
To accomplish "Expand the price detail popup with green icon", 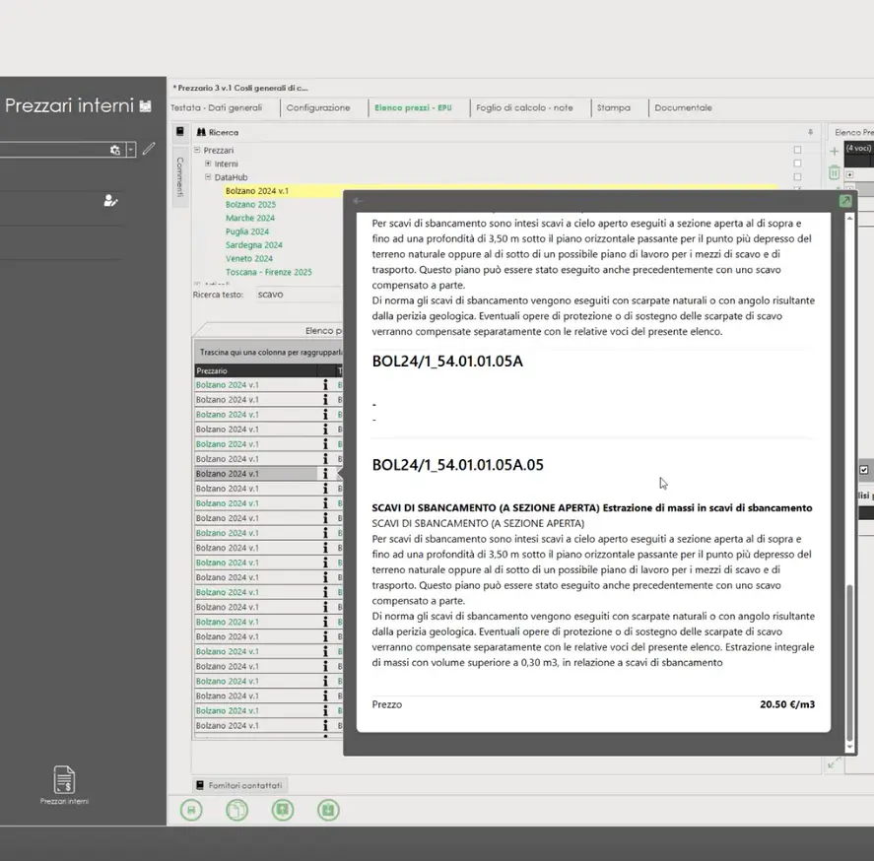I will pyautogui.click(x=845, y=201).
